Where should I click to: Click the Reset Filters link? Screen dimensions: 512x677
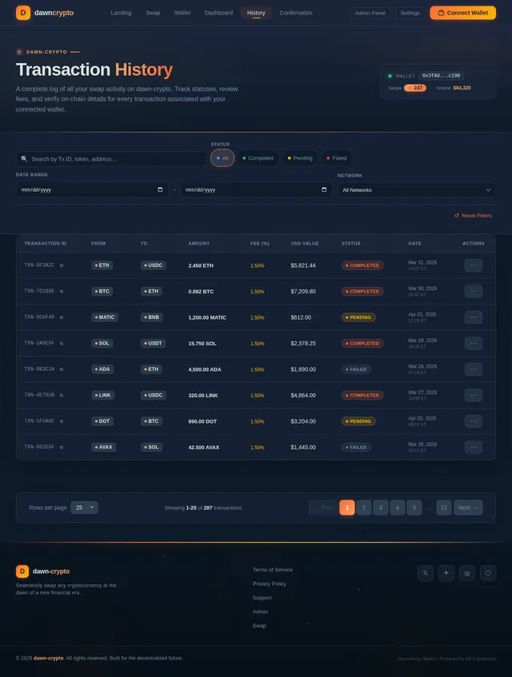(473, 216)
